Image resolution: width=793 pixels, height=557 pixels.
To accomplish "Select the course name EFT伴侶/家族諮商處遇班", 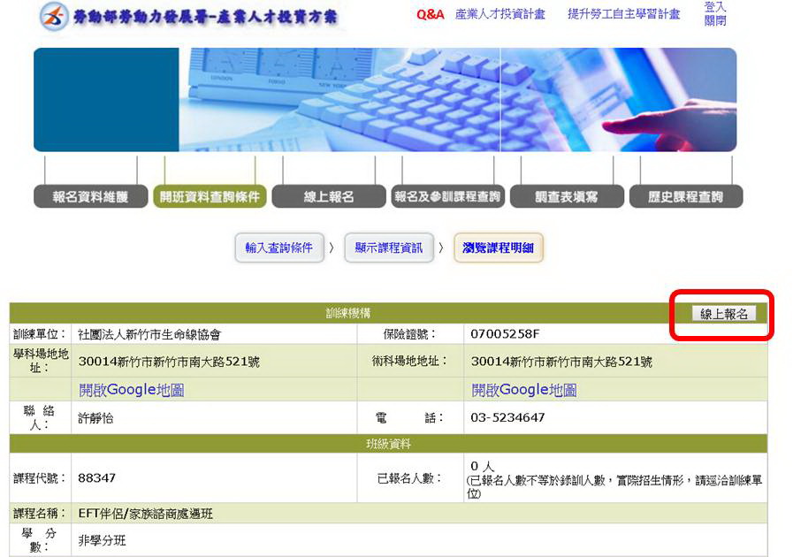I will [x=146, y=514].
